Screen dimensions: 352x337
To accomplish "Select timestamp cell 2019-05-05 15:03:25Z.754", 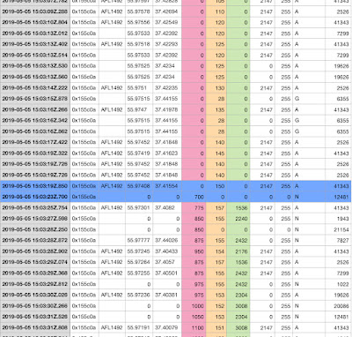I will coord(35,207).
